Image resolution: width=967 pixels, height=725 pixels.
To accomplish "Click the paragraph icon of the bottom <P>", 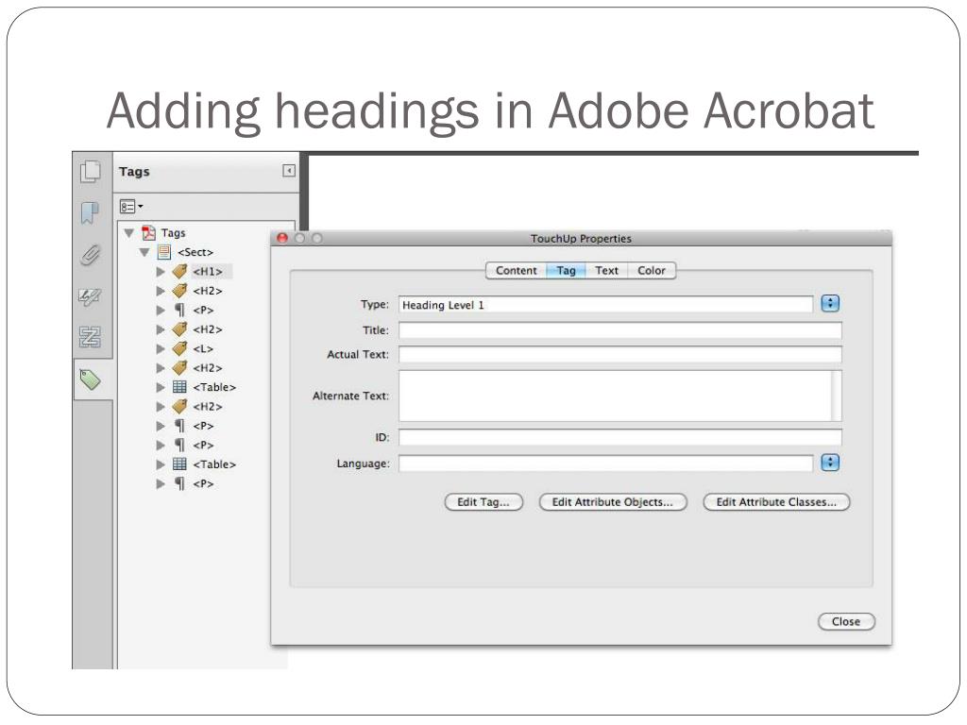I will pyautogui.click(x=179, y=484).
